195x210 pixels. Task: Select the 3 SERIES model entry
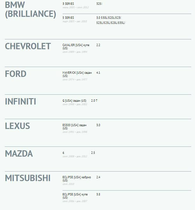(68, 4)
